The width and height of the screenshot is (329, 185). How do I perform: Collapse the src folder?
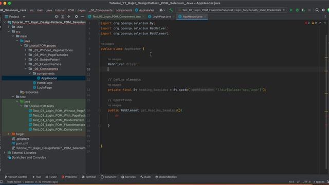tap(9, 31)
